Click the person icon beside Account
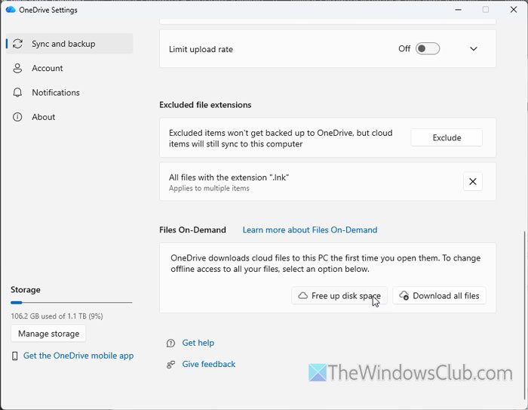This screenshot has height=410, width=528. 17,68
